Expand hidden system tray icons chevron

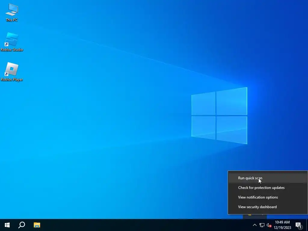point(254,225)
